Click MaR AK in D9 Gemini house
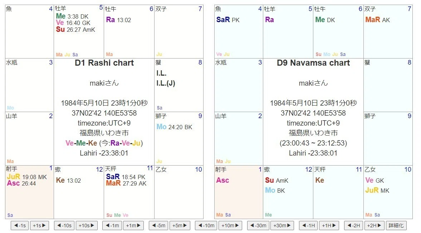Image resolution: width=421 pixels, height=233 pixels. (x=377, y=20)
